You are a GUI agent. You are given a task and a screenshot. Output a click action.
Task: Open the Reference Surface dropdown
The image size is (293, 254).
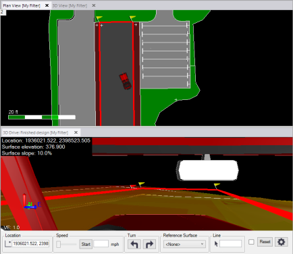184,244
